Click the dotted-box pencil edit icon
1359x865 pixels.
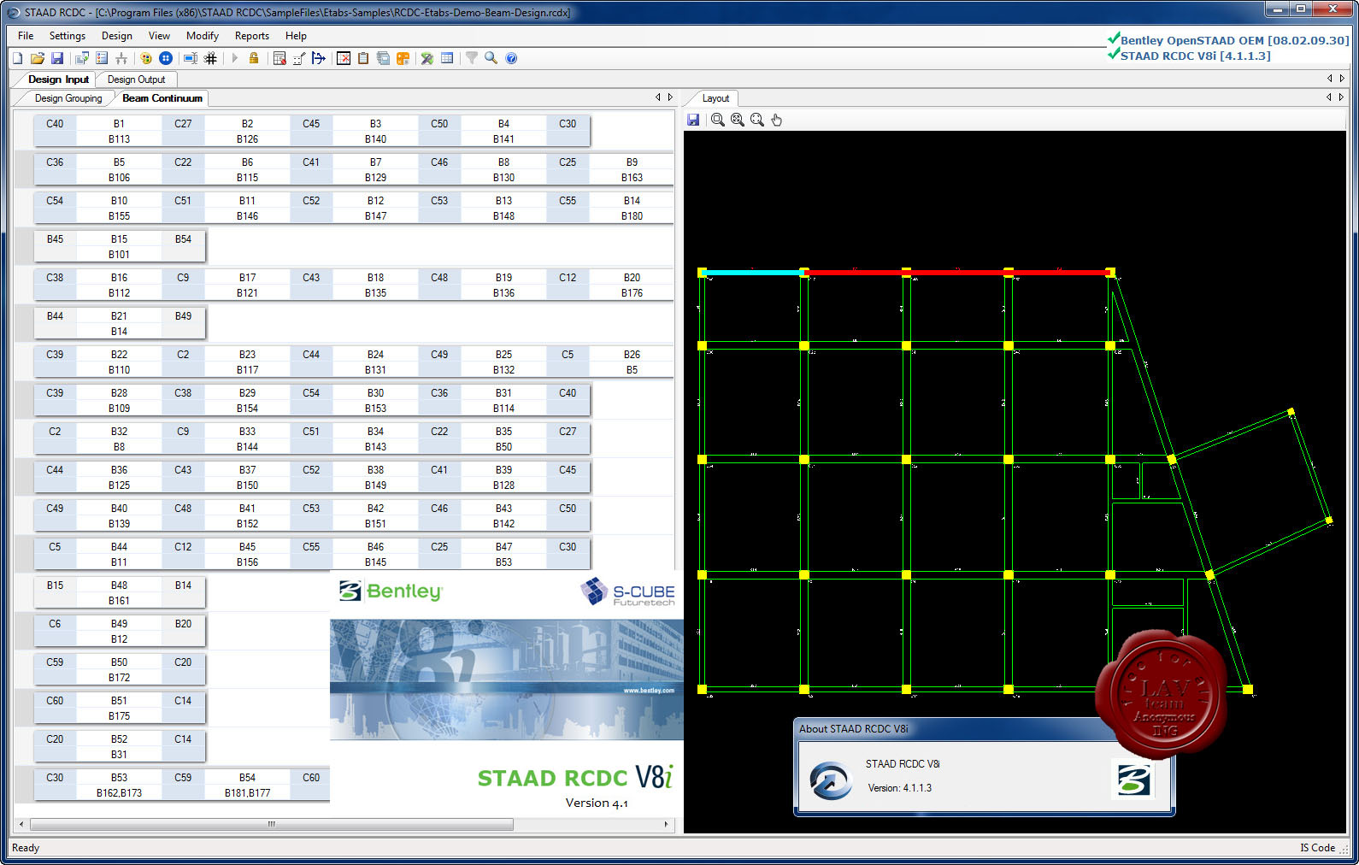299,58
